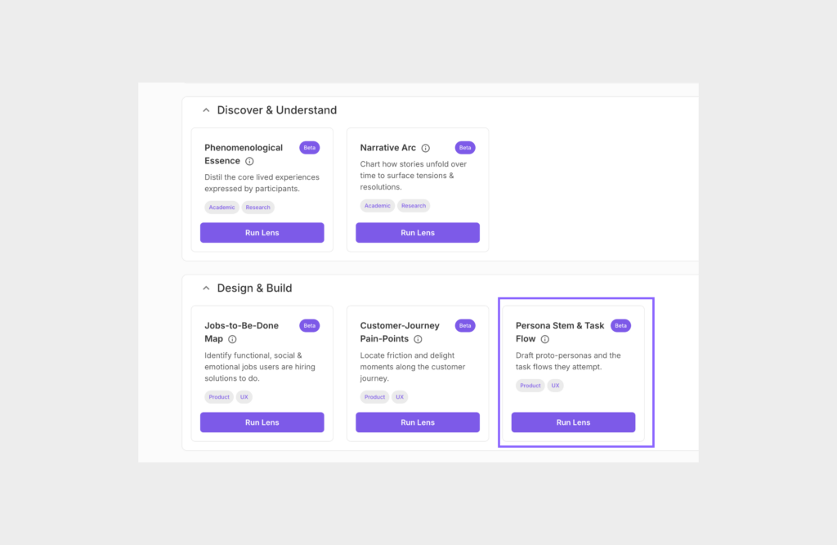The image size is (837, 545).
Task: Click UX tag on Customer-Journey Pain-Points card
Action: 399,397
